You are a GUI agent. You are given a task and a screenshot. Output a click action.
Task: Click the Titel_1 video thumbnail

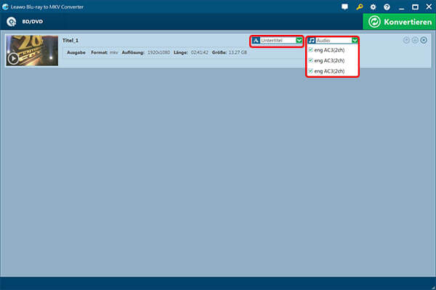click(x=32, y=51)
